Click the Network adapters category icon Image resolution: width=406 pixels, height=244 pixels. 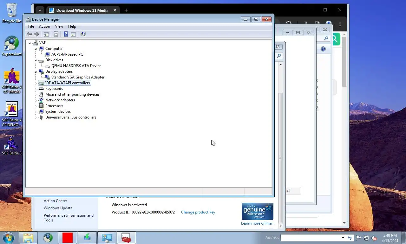point(41,100)
